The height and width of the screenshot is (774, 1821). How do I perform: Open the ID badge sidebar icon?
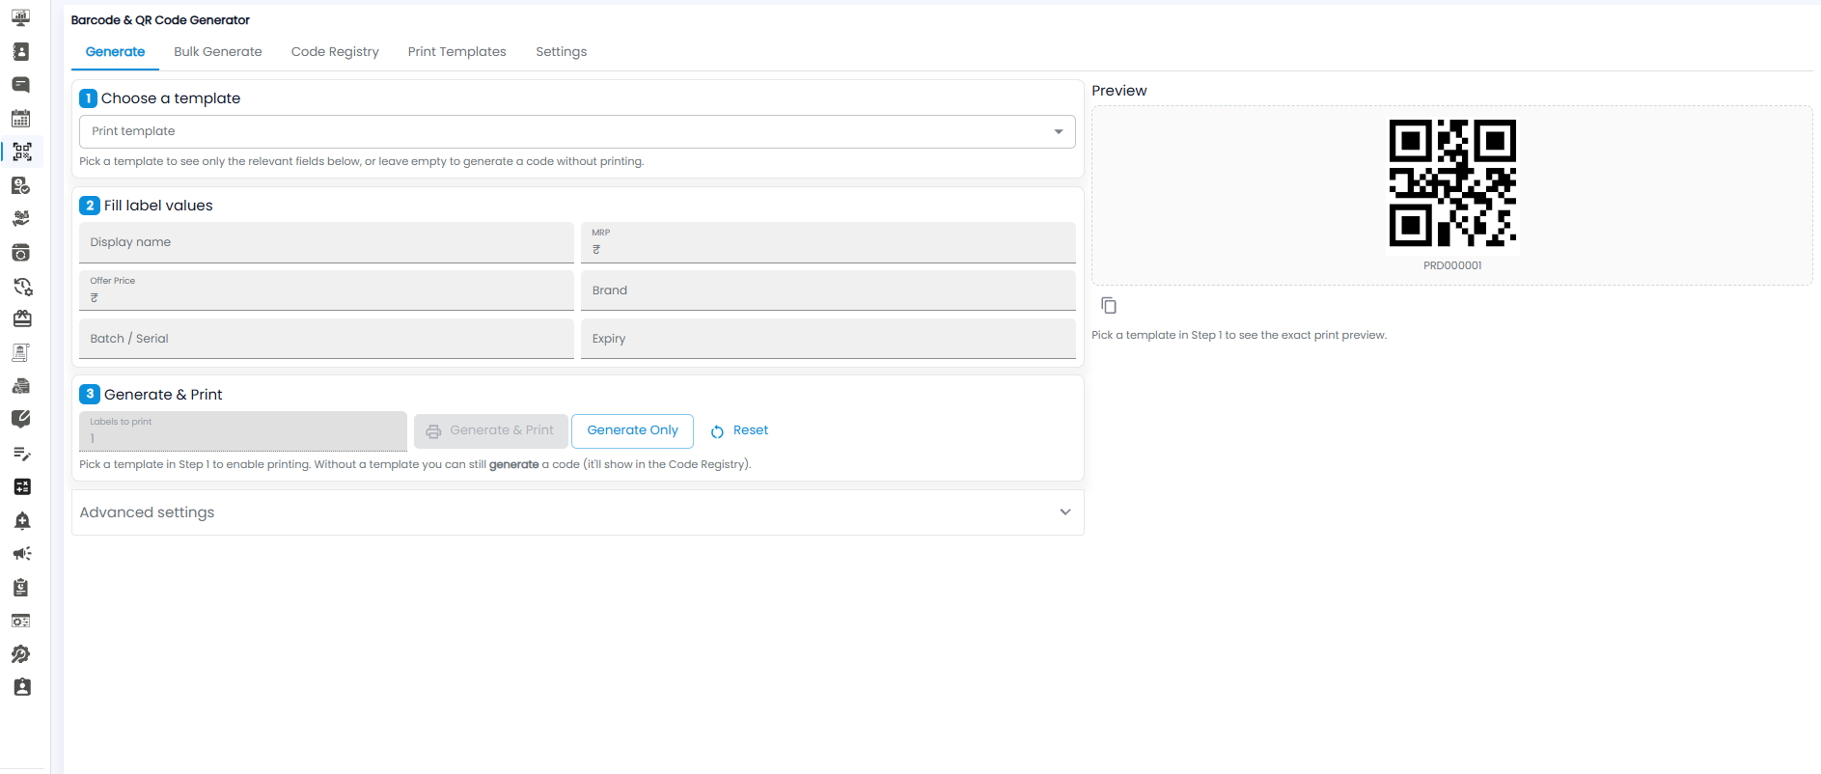[x=21, y=687]
